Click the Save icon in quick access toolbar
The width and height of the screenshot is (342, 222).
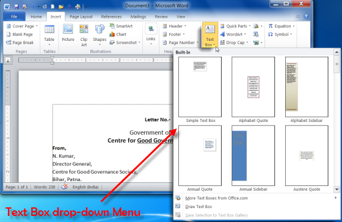[16, 7]
